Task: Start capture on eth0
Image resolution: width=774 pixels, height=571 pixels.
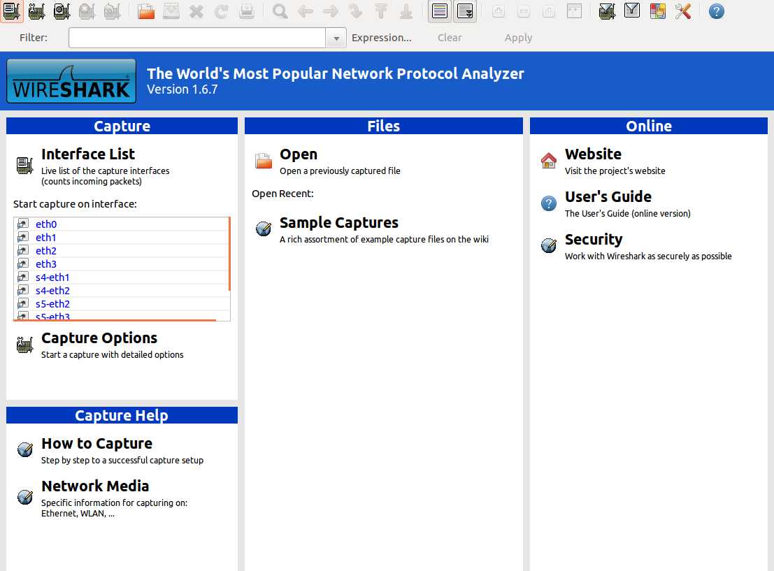Action: point(46,224)
